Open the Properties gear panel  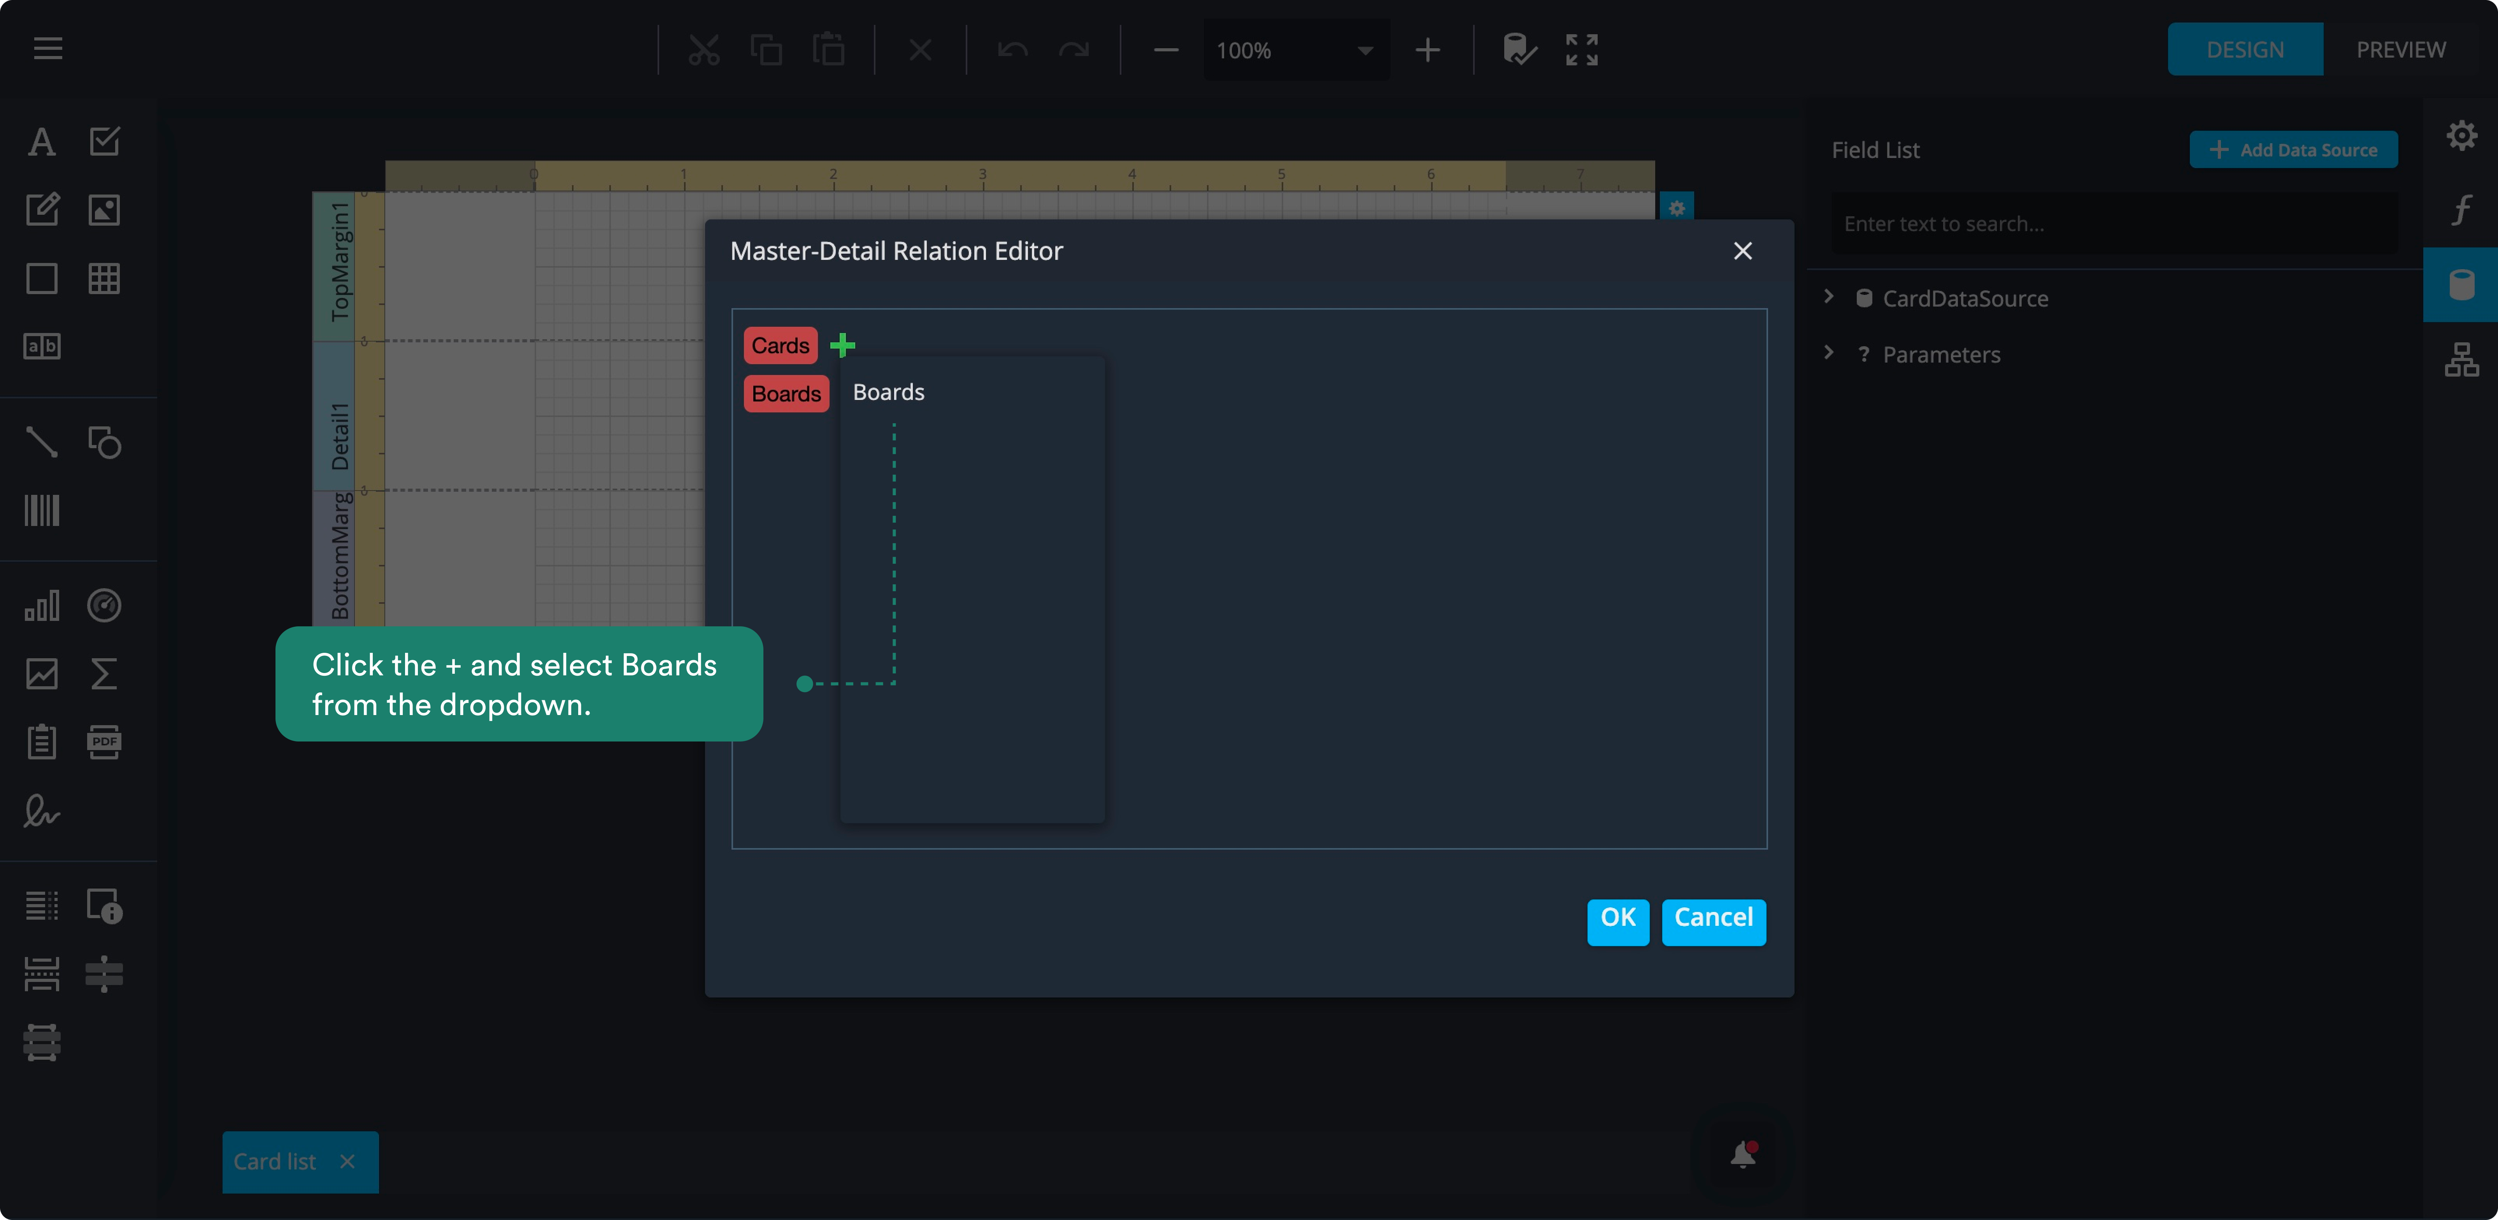point(2461,135)
